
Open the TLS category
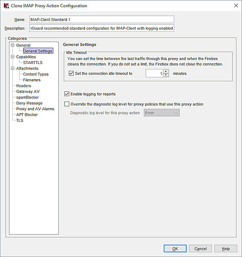[x=20, y=120]
